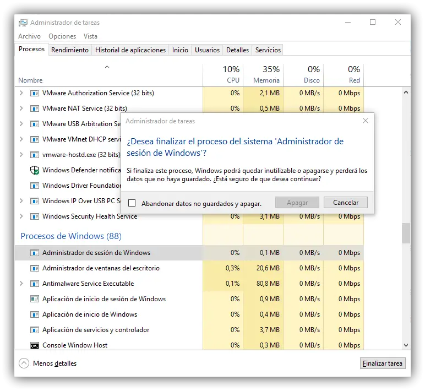
Task: Switch to Historial de aplicaciones tab
Action: click(130, 50)
